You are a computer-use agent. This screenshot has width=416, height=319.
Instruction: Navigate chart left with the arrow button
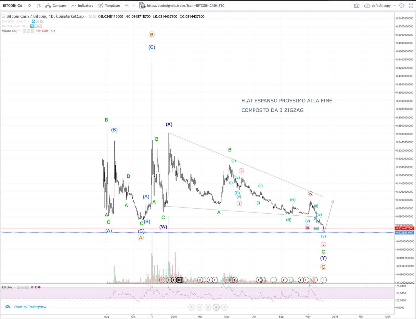point(192,307)
